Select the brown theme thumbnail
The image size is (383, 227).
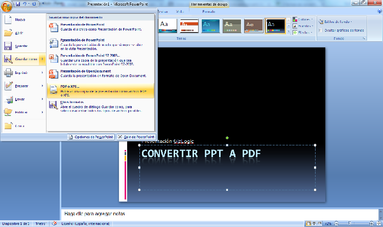tap(253, 26)
